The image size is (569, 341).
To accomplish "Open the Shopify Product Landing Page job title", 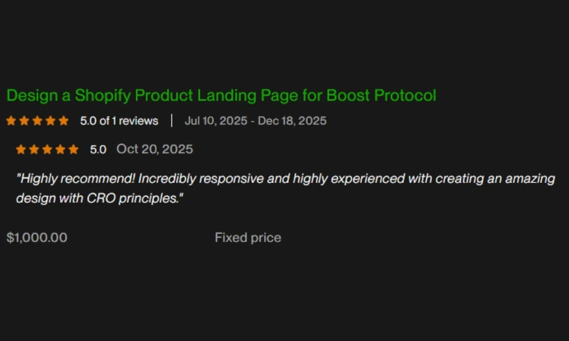I will [221, 95].
